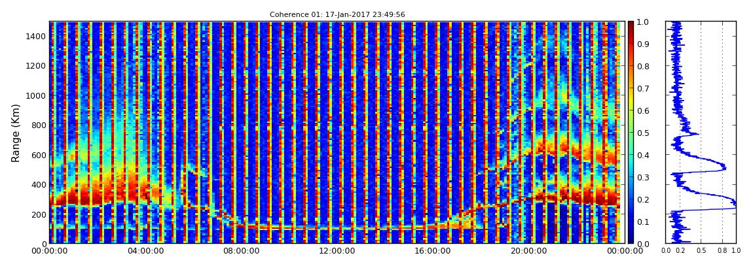Click the colorbar 1.0 label

[x=642, y=22]
